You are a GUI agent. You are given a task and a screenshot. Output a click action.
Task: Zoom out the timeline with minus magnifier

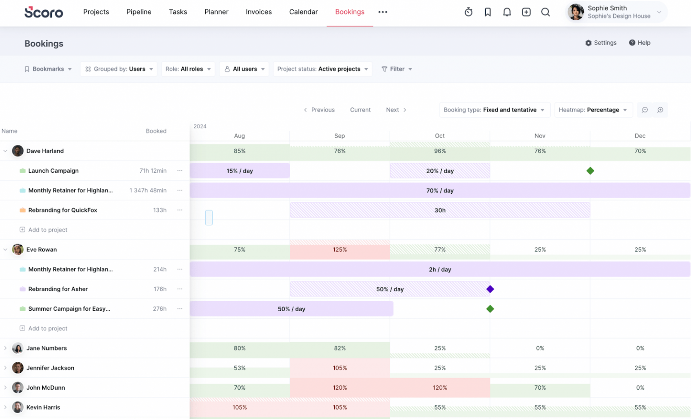[645, 110]
